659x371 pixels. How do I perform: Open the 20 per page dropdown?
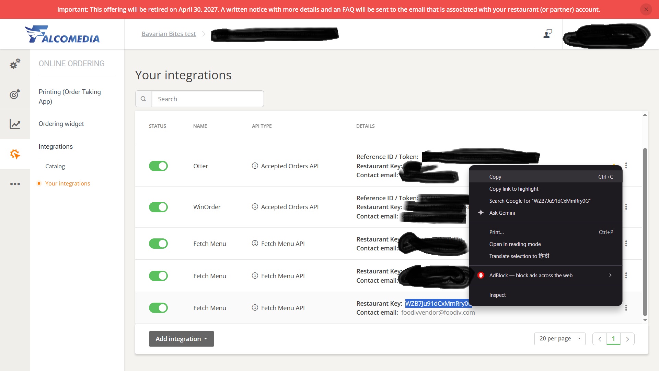[559, 339]
